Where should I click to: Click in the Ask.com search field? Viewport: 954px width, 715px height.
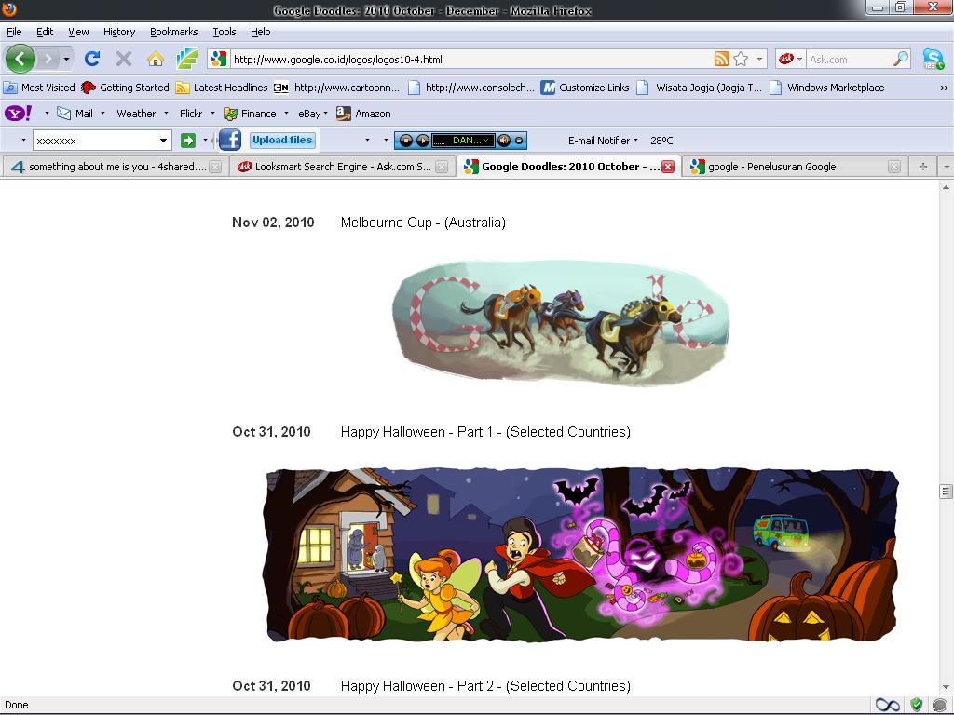coord(849,59)
